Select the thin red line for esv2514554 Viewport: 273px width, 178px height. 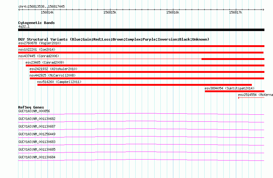[252, 98]
